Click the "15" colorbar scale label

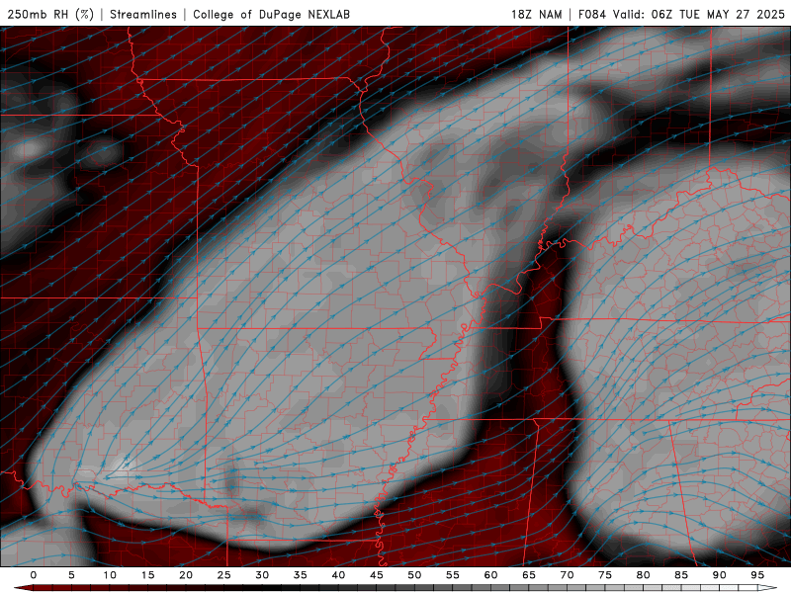(147, 575)
